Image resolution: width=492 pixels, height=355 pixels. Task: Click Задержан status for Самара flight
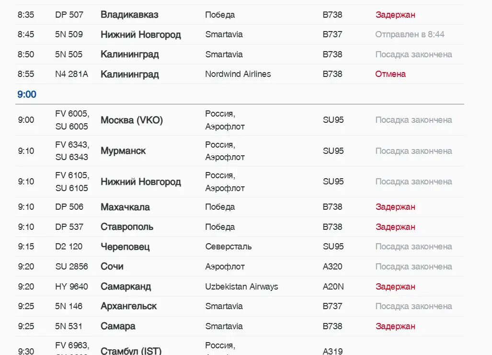coord(395,326)
